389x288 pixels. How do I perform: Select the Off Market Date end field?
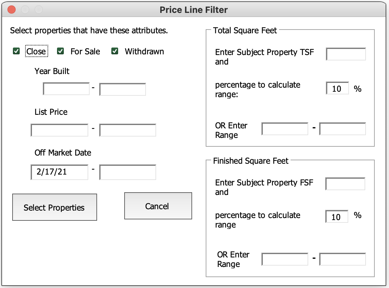128,172
